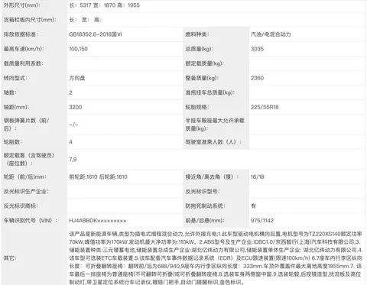Click the leaf spring value -/-
Screen dimensions: 367x285
(73, 125)
